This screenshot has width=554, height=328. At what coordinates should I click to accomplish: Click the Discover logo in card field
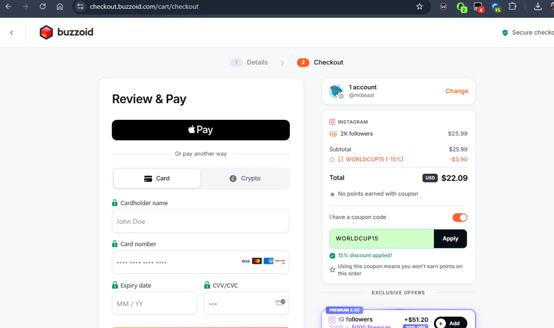[280, 261]
